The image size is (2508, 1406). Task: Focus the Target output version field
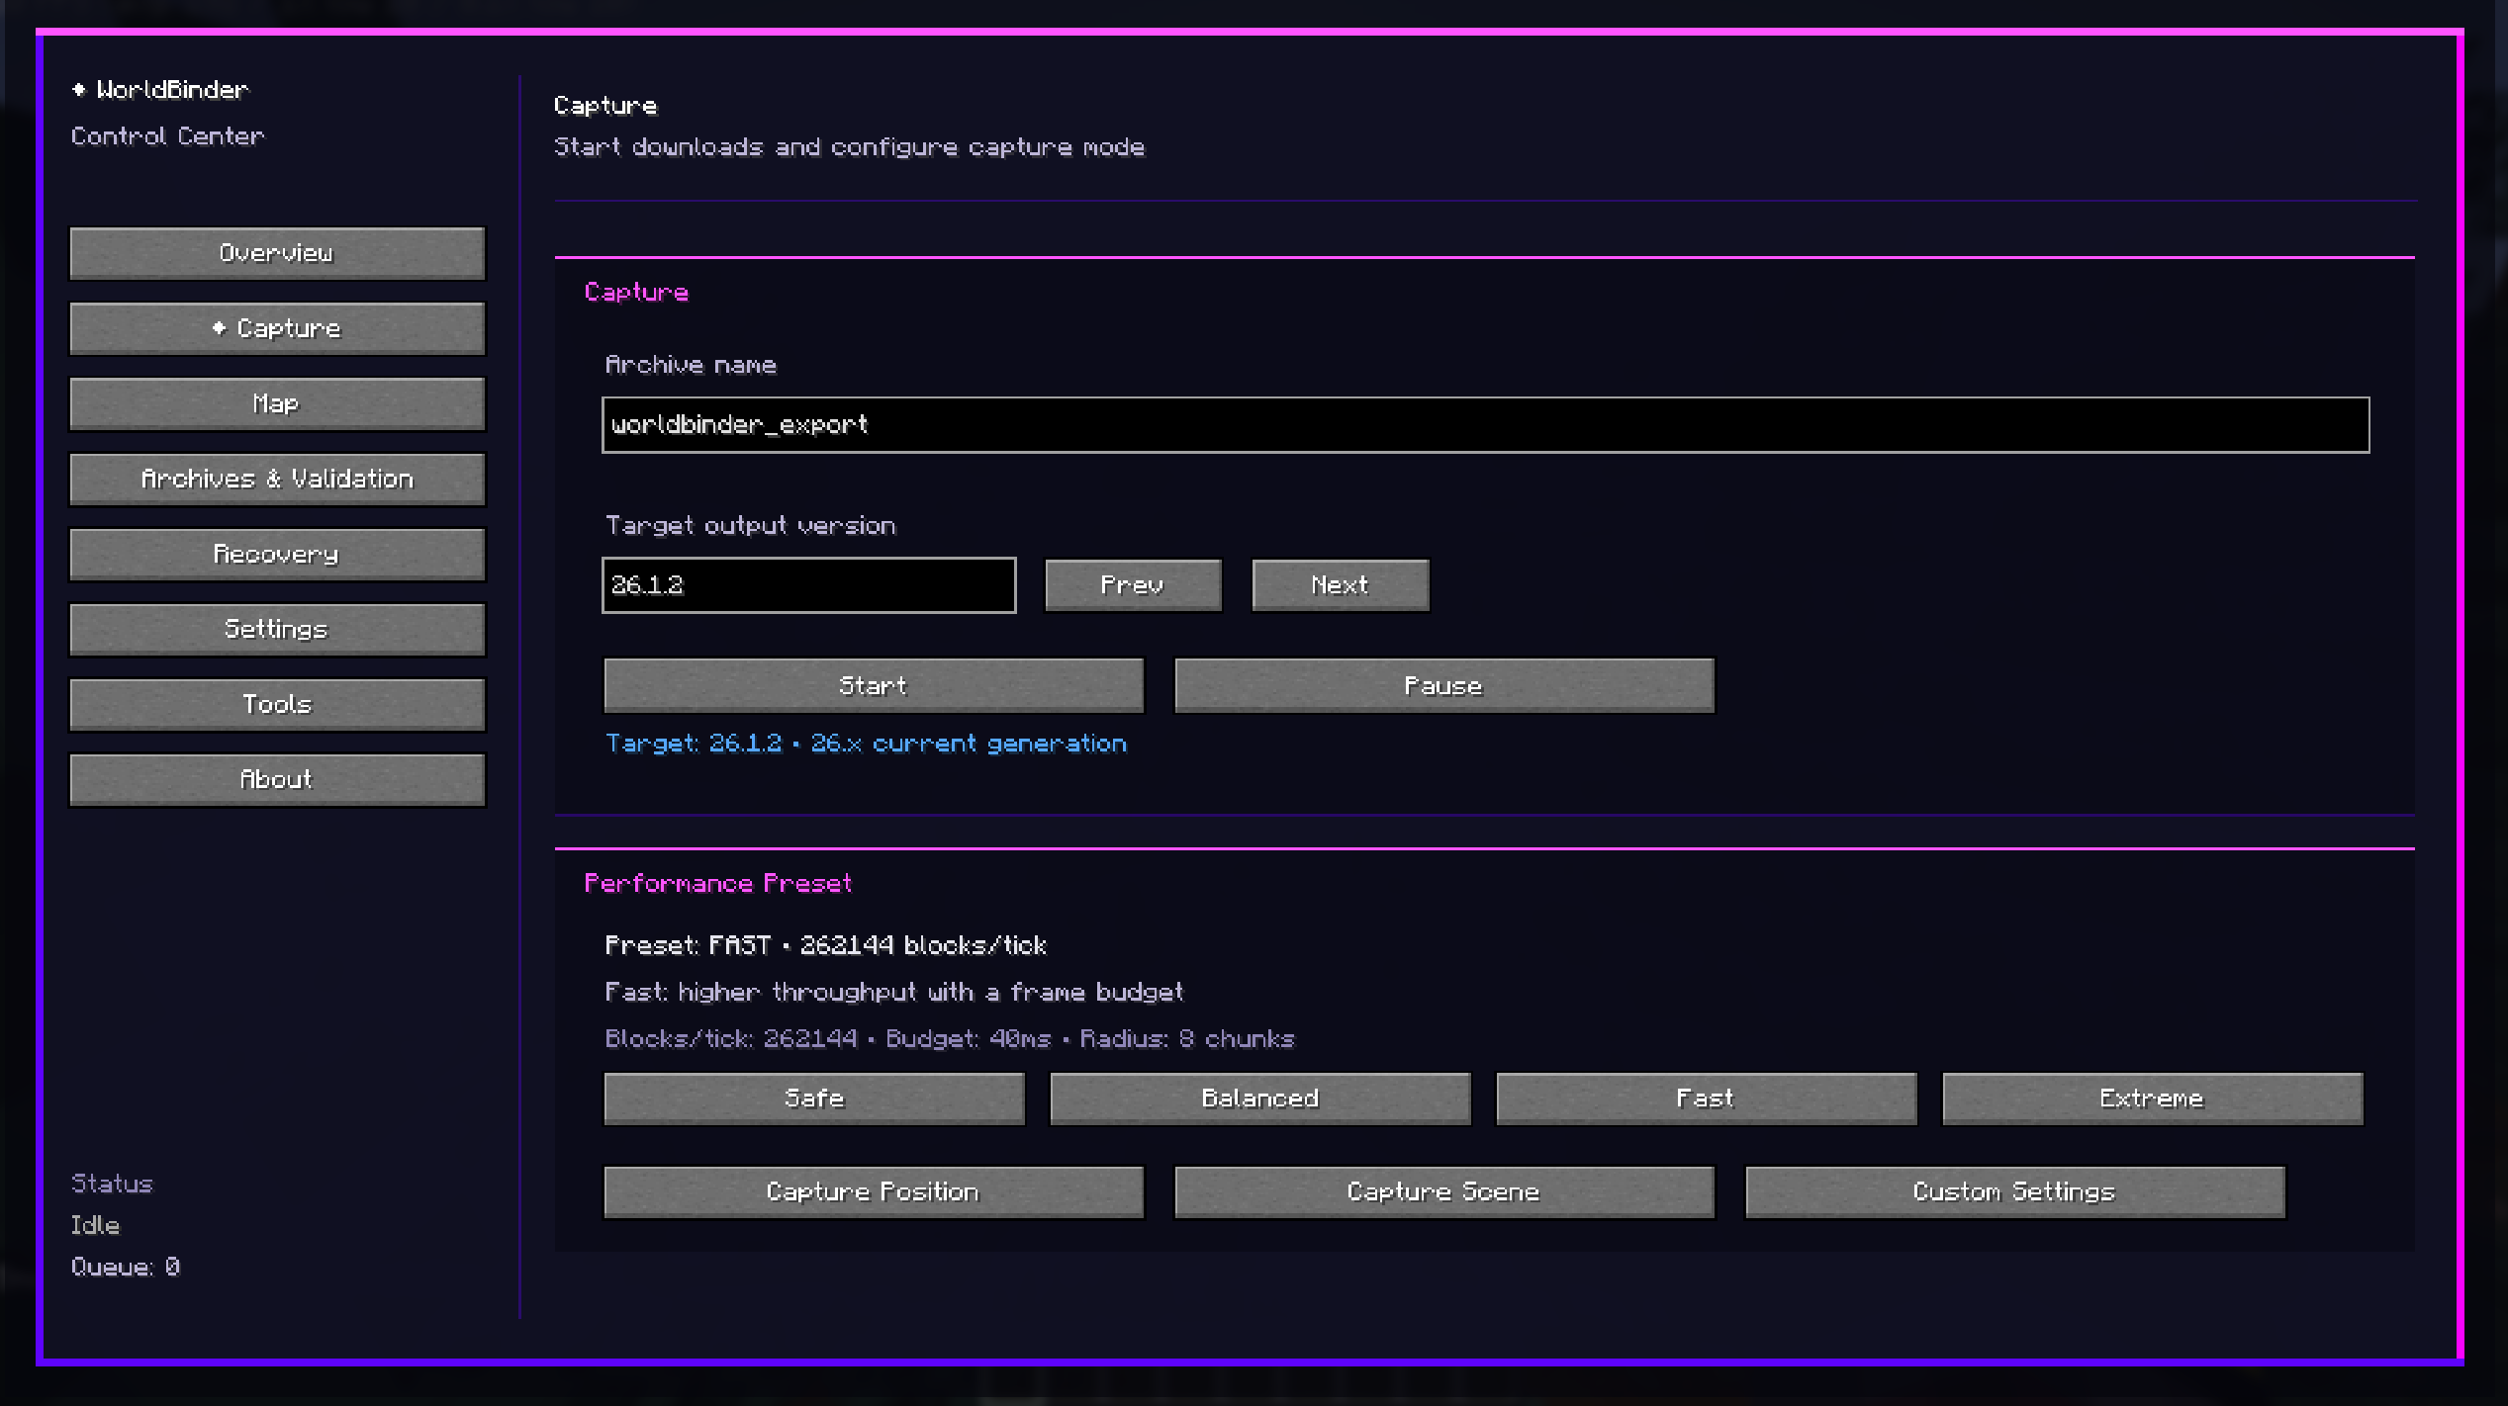808,585
